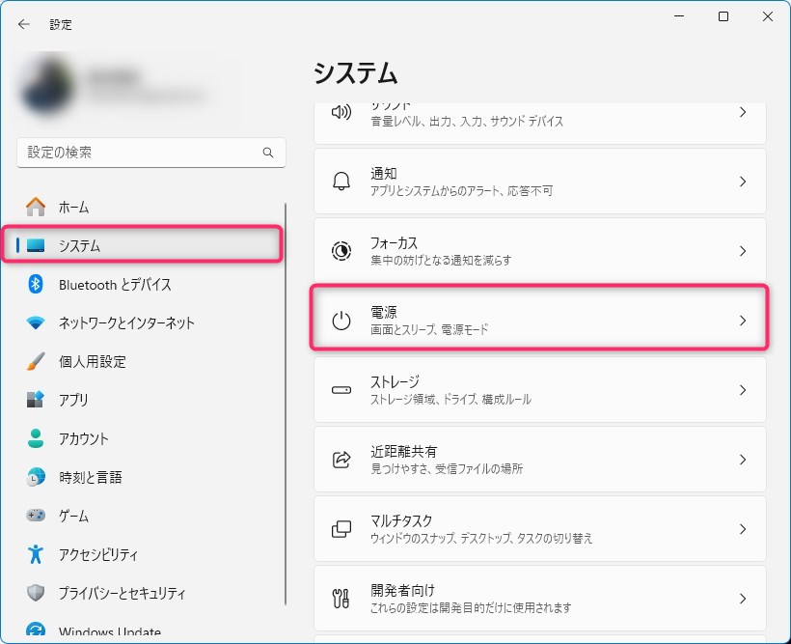The image size is (791, 644).
Task: Select ホーム in the navigation sidebar
Action: 73,207
